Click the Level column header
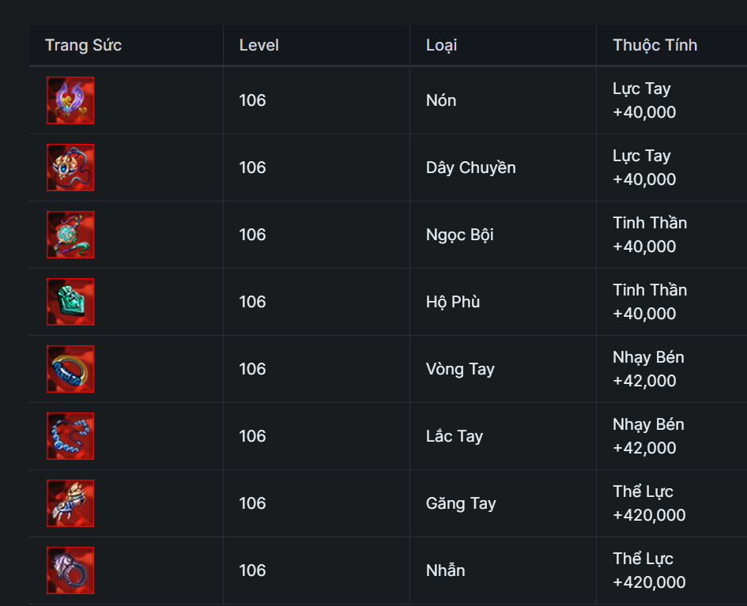This screenshot has width=747, height=606. [259, 45]
